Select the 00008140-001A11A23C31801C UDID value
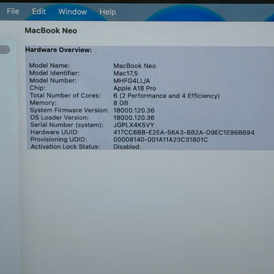Image resolution: width=274 pixels, height=274 pixels. (161, 140)
